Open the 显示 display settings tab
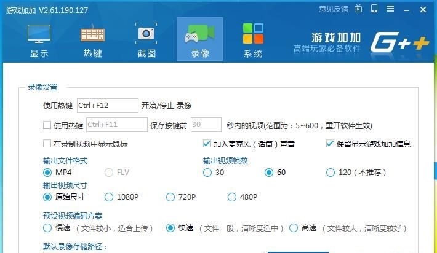 pyautogui.click(x=39, y=41)
